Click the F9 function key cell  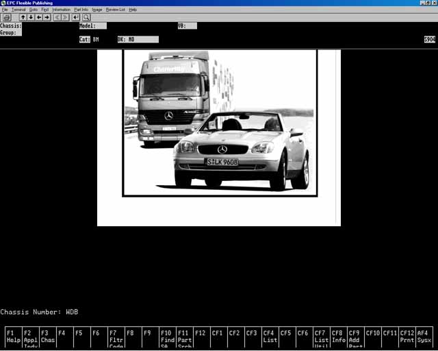pyautogui.click(x=151, y=337)
